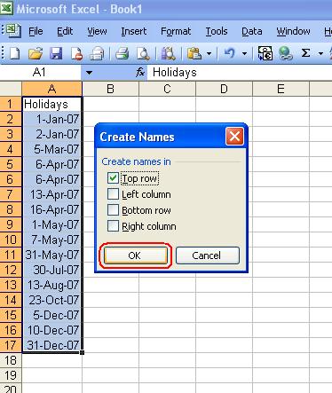
Task: Click the Permission document icon
Action: (76, 54)
